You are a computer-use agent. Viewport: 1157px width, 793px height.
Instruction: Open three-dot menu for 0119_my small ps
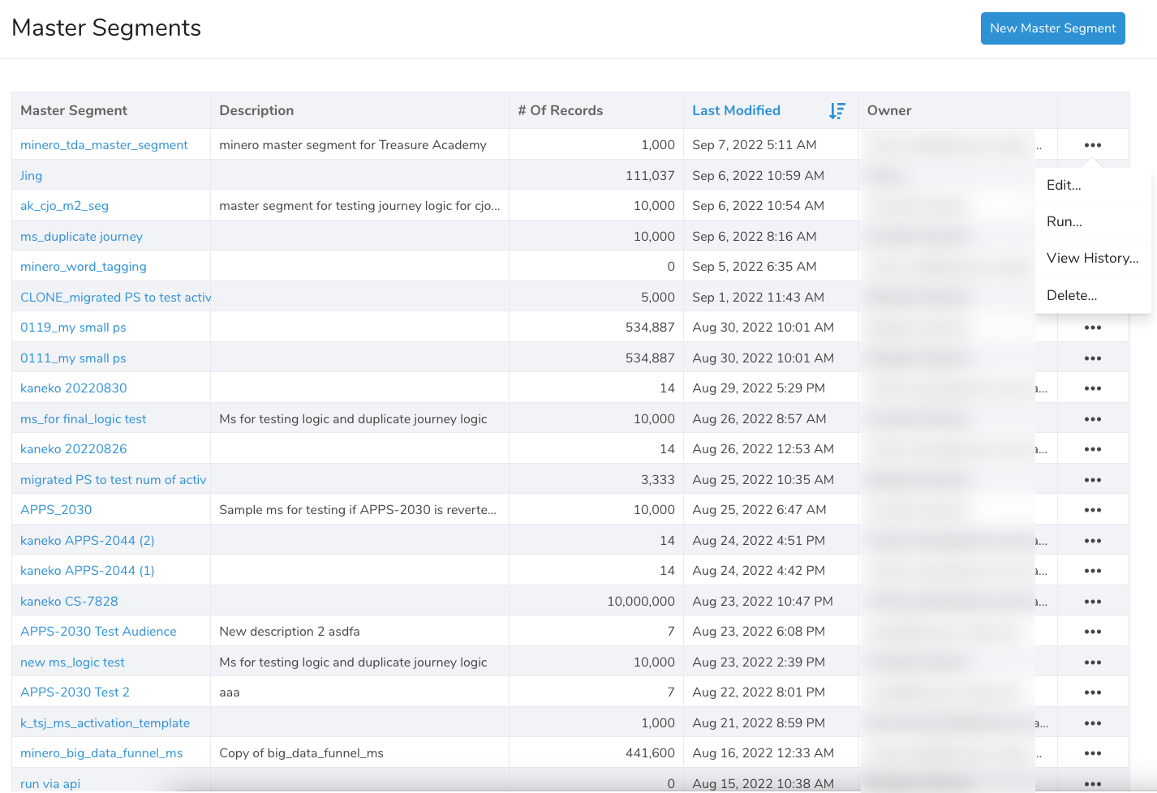click(1092, 328)
